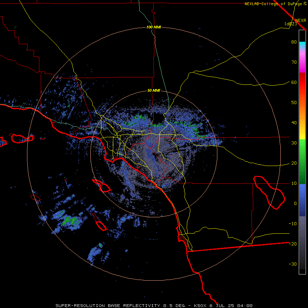Click the cyan band atop the color bar
Viewport: 308px width, 308px height.
[x=302, y=44]
